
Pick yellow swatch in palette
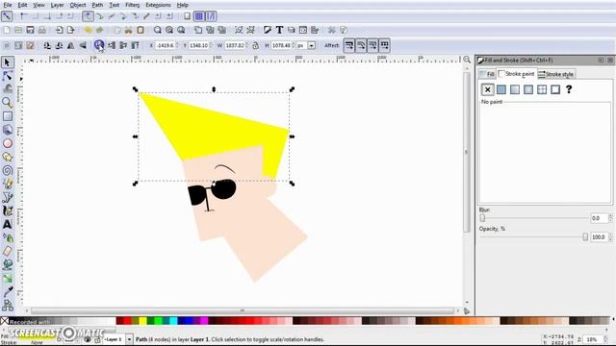point(142,321)
